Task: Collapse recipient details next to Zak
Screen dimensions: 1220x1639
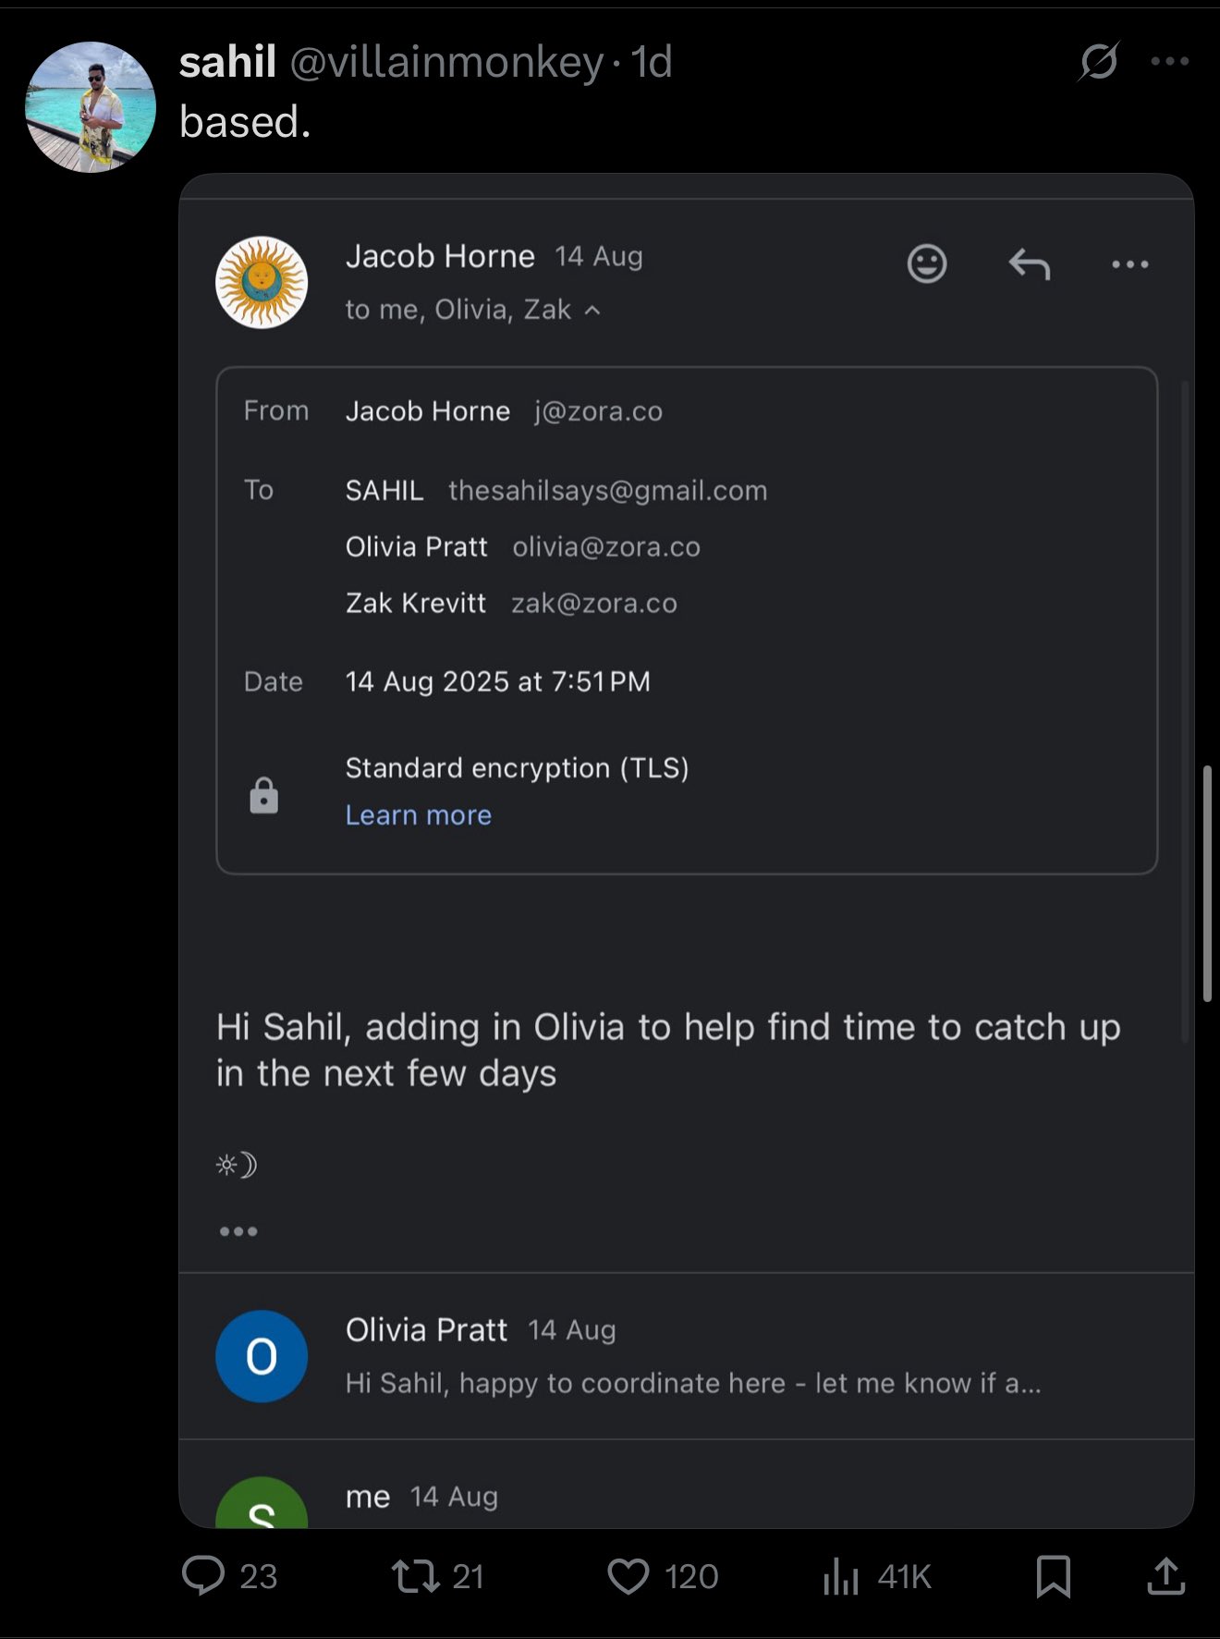Action: pos(592,311)
